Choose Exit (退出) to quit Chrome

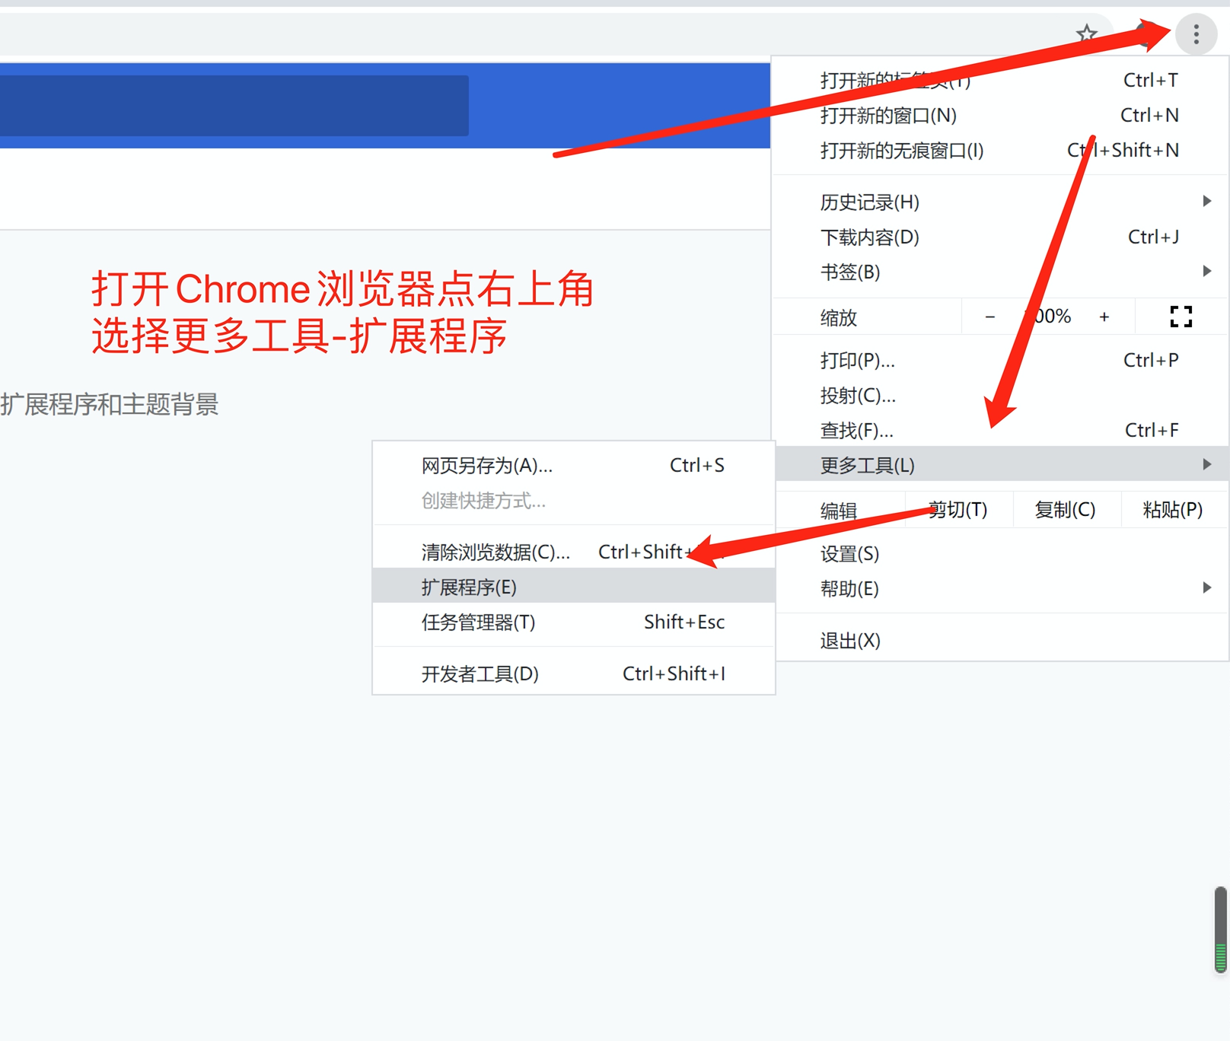(x=1000, y=640)
